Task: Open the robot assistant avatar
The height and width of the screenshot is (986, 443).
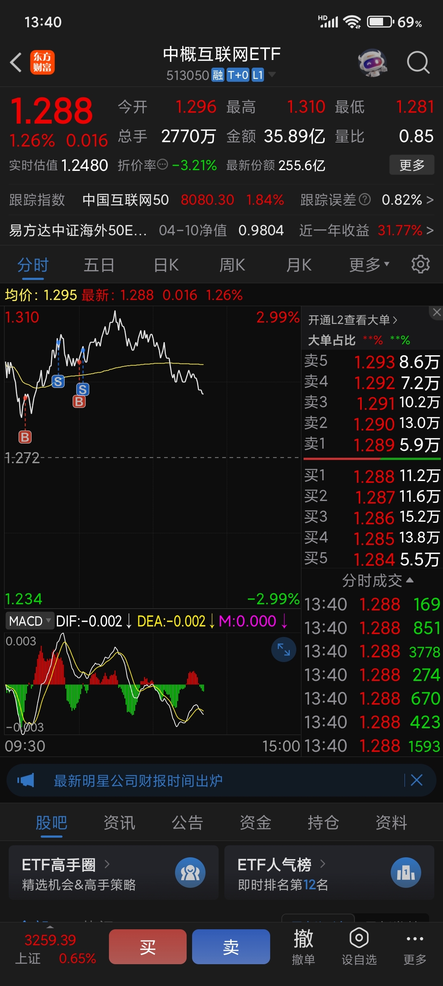Action: (372, 63)
